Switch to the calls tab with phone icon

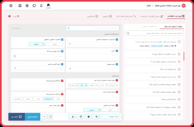tap(126, 16)
